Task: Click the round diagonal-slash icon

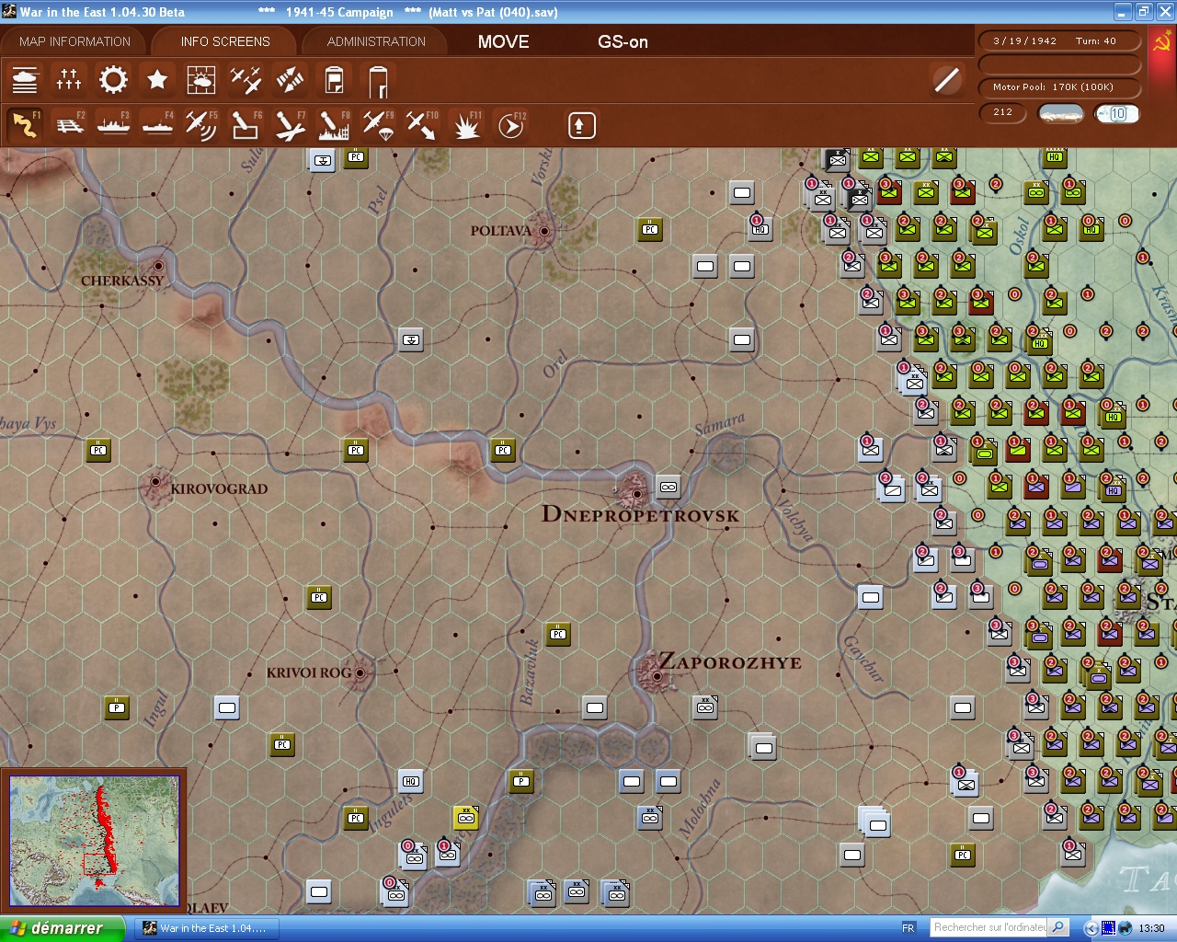Action: click(946, 80)
